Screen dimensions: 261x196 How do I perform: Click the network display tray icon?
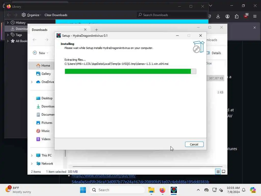pos(215,190)
